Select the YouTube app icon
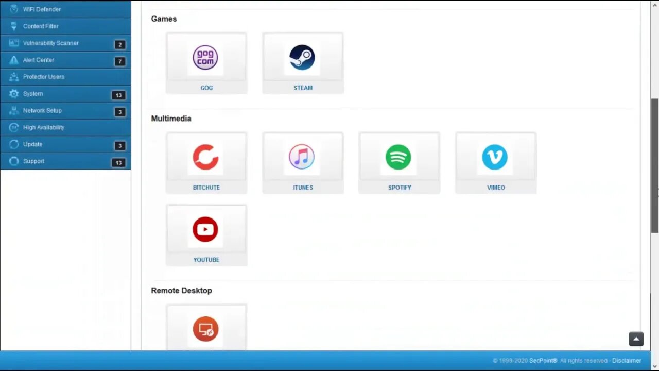 pos(205,229)
